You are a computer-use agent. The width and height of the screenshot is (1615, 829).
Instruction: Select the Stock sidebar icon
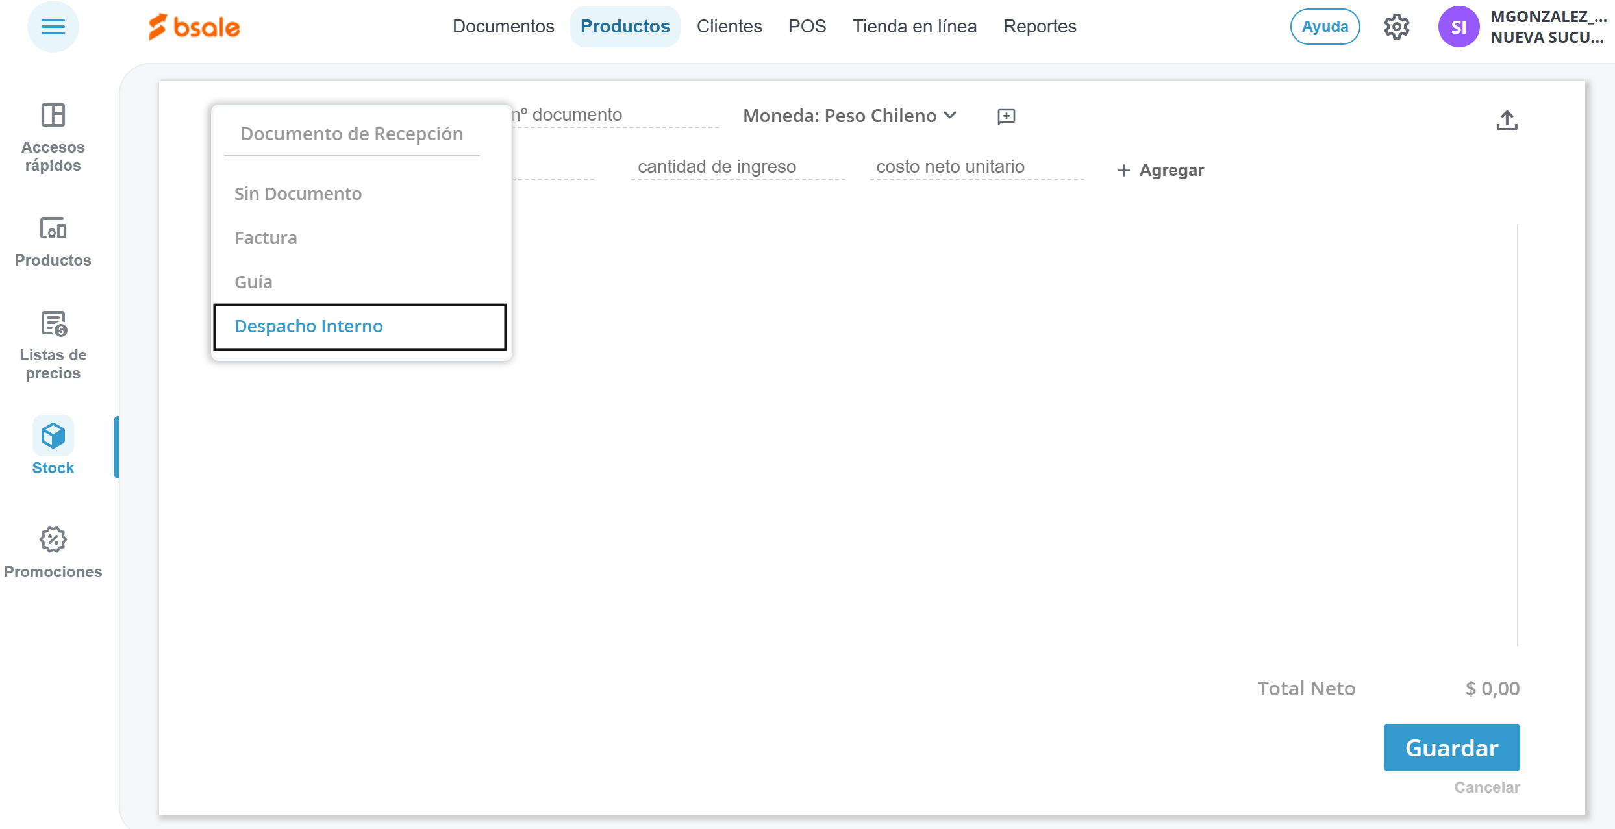[53, 446]
